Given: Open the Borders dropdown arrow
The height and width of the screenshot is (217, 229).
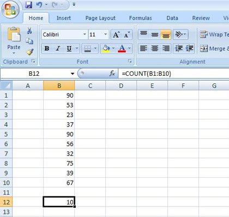Looking at the screenshot, I should pos(95,49).
